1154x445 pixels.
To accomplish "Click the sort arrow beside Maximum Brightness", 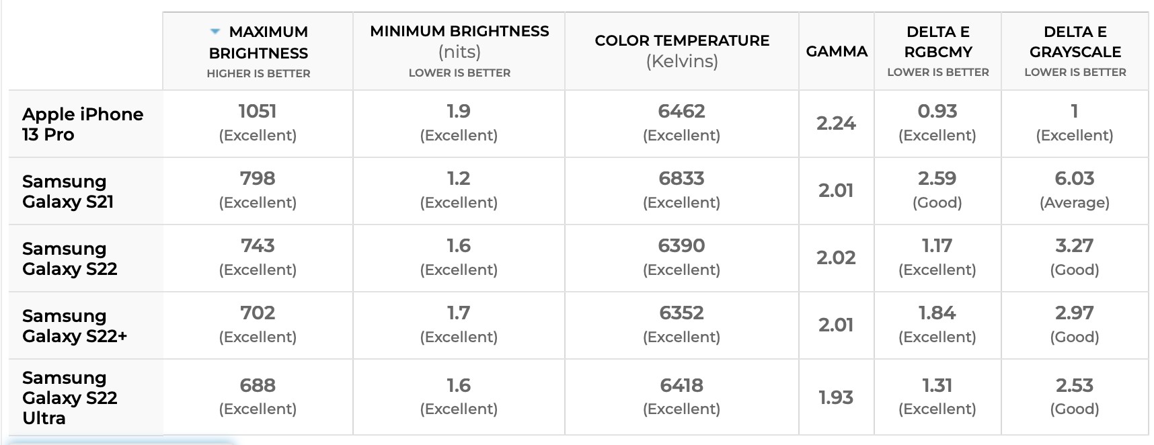I will [215, 32].
